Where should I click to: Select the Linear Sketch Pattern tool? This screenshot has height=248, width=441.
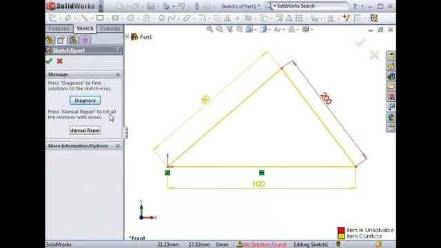[x=299, y=18]
